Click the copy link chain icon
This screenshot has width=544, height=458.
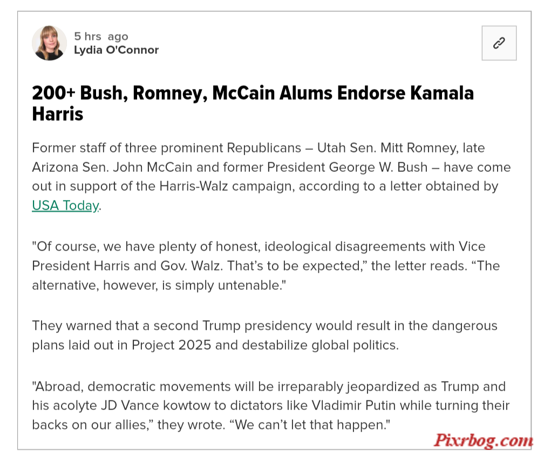[499, 43]
